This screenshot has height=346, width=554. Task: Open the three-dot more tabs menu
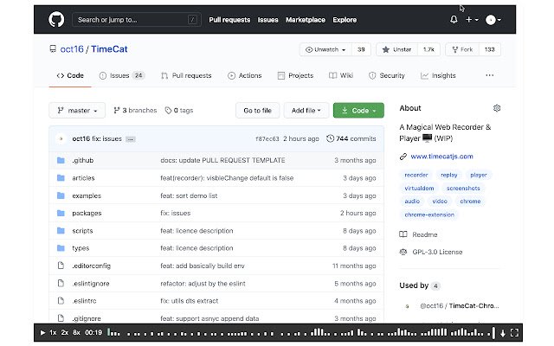tap(489, 75)
